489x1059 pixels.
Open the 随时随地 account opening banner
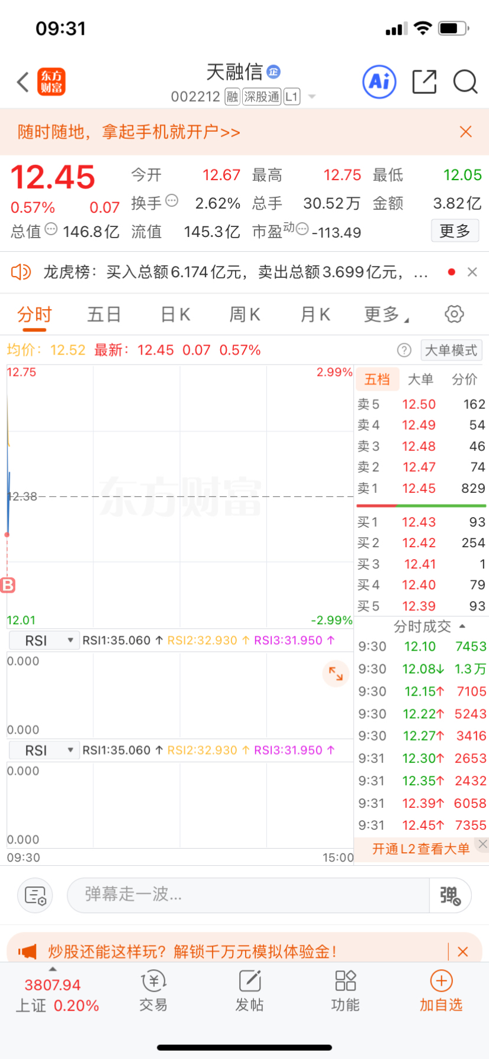tap(129, 132)
